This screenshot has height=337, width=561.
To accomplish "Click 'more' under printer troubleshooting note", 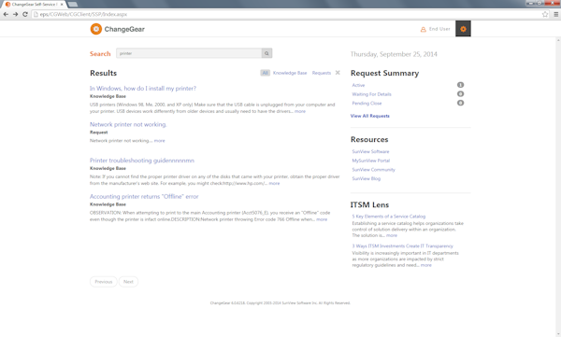I will click(x=274, y=183).
